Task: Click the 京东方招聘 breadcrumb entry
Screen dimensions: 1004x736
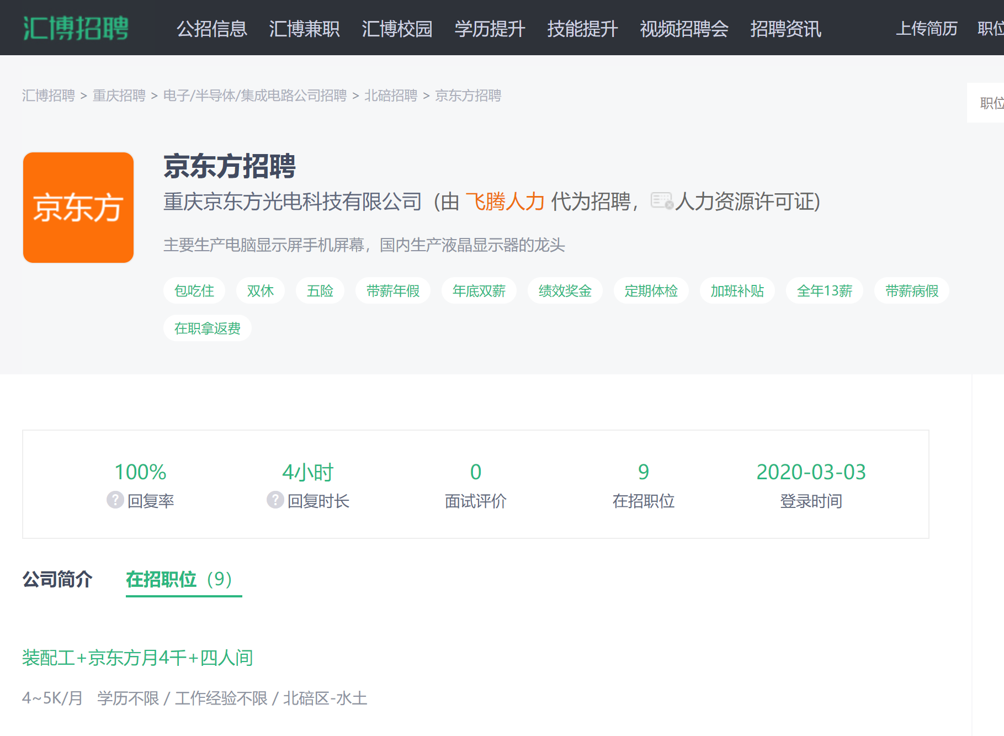Action: pos(468,96)
